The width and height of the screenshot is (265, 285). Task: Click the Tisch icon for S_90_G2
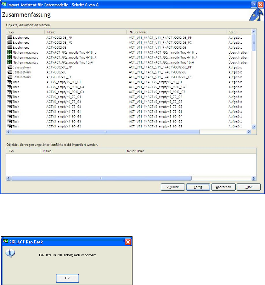[10, 126]
